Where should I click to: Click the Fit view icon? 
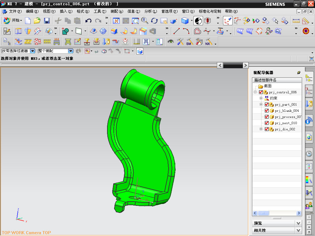click(116, 21)
